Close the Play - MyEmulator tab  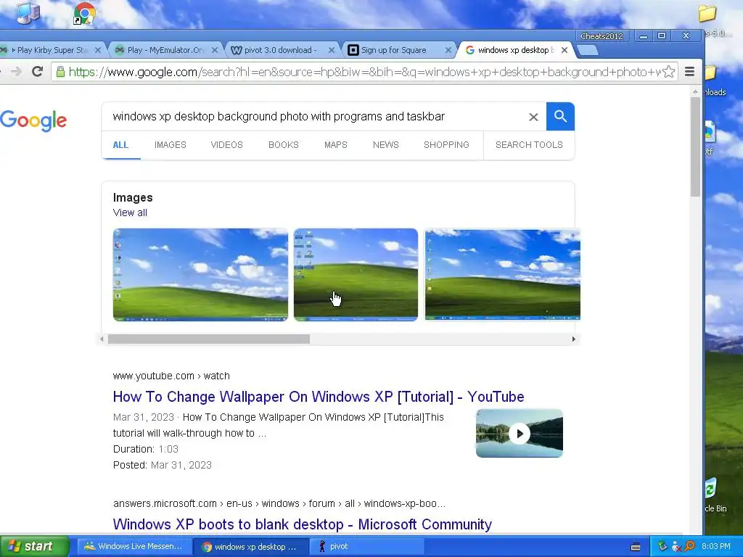[214, 50]
